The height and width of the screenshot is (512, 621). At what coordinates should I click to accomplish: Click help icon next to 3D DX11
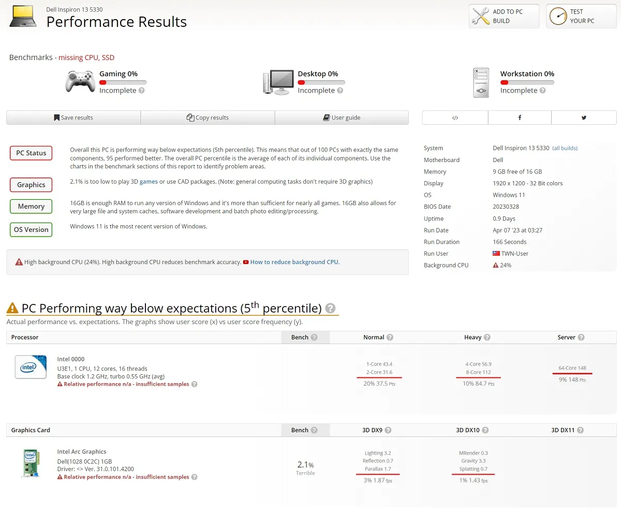(580, 430)
